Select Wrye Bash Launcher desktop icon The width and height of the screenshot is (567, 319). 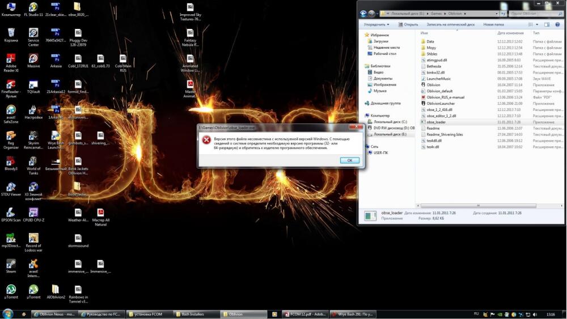tap(56, 140)
